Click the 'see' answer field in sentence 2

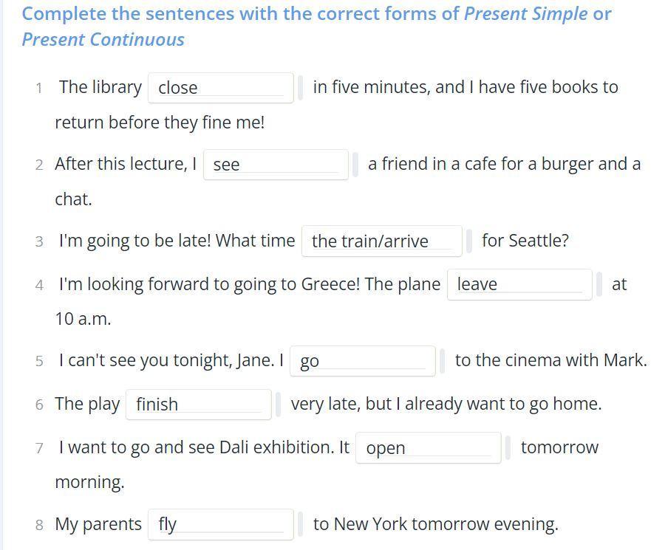click(276, 165)
